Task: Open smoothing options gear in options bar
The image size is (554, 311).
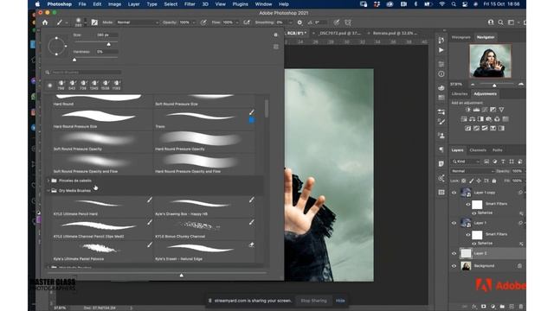Action: [300, 22]
